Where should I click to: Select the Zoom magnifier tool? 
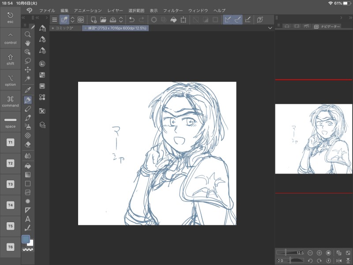pos(28,34)
